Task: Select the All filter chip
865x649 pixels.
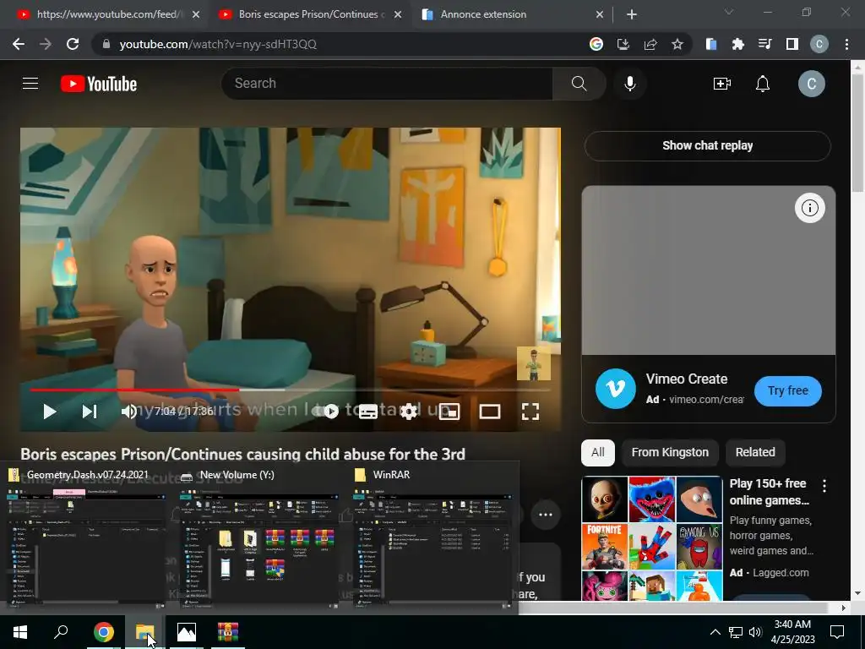Action: 598,453
